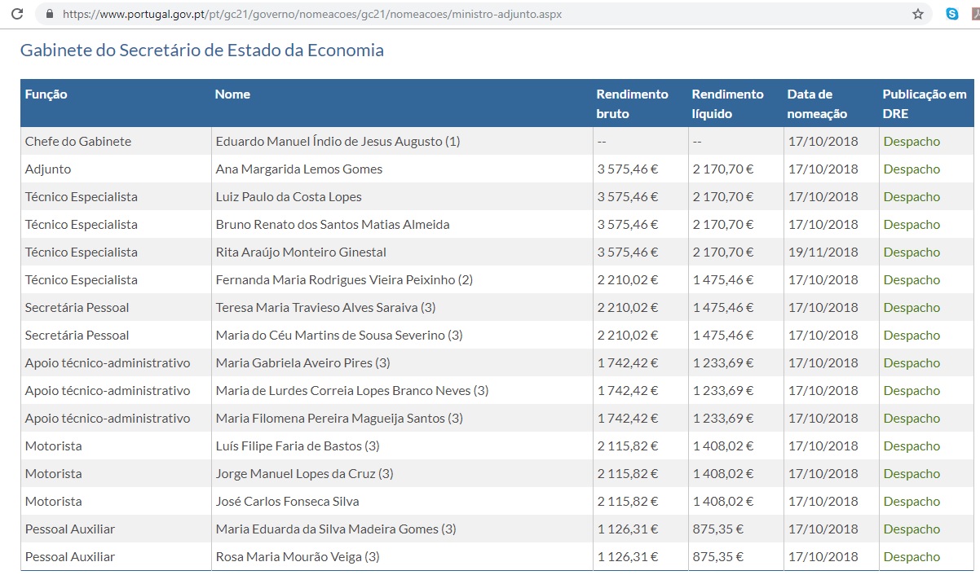
Task: Open Despacho link for Maria de Lurdes Correia
Action: (912, 390)
